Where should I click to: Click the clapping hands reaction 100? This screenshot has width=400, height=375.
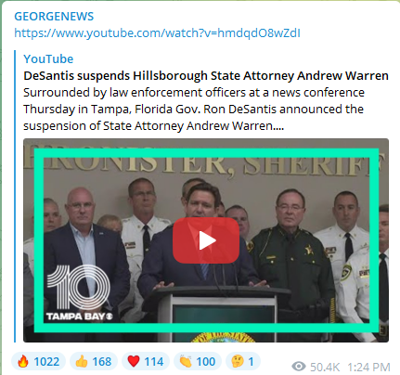coord(198,361)
